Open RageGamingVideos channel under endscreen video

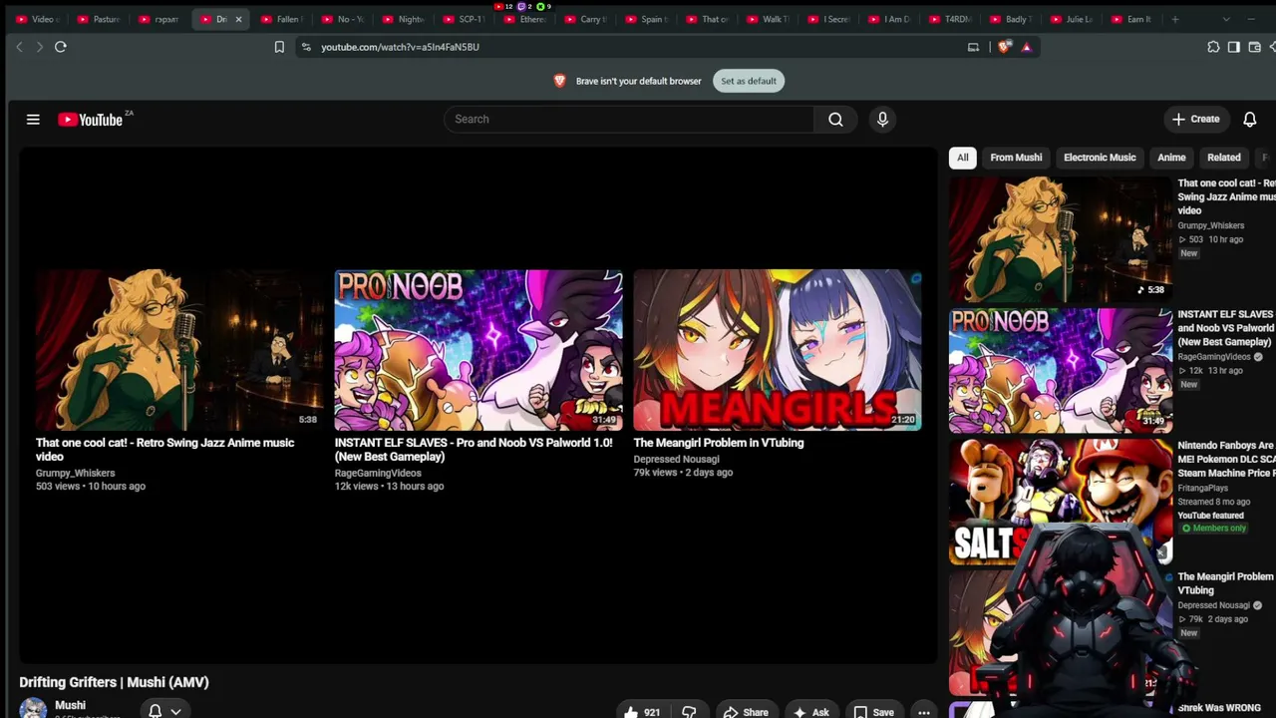pos(378,473)
